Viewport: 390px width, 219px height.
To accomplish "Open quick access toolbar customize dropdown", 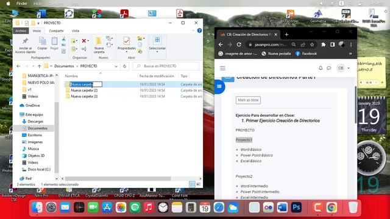I will click(38, 23).
